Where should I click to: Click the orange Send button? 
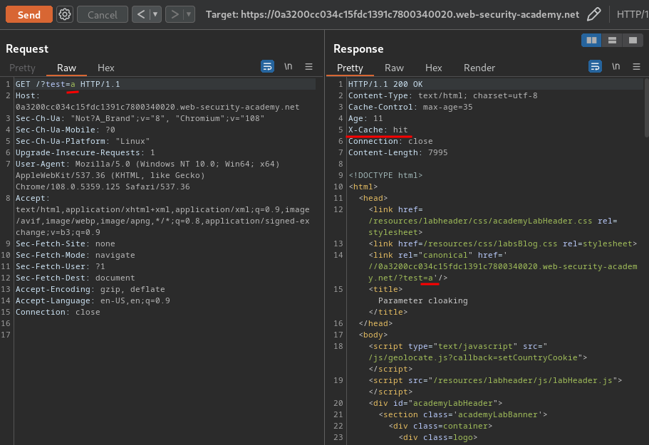[29, 14]
